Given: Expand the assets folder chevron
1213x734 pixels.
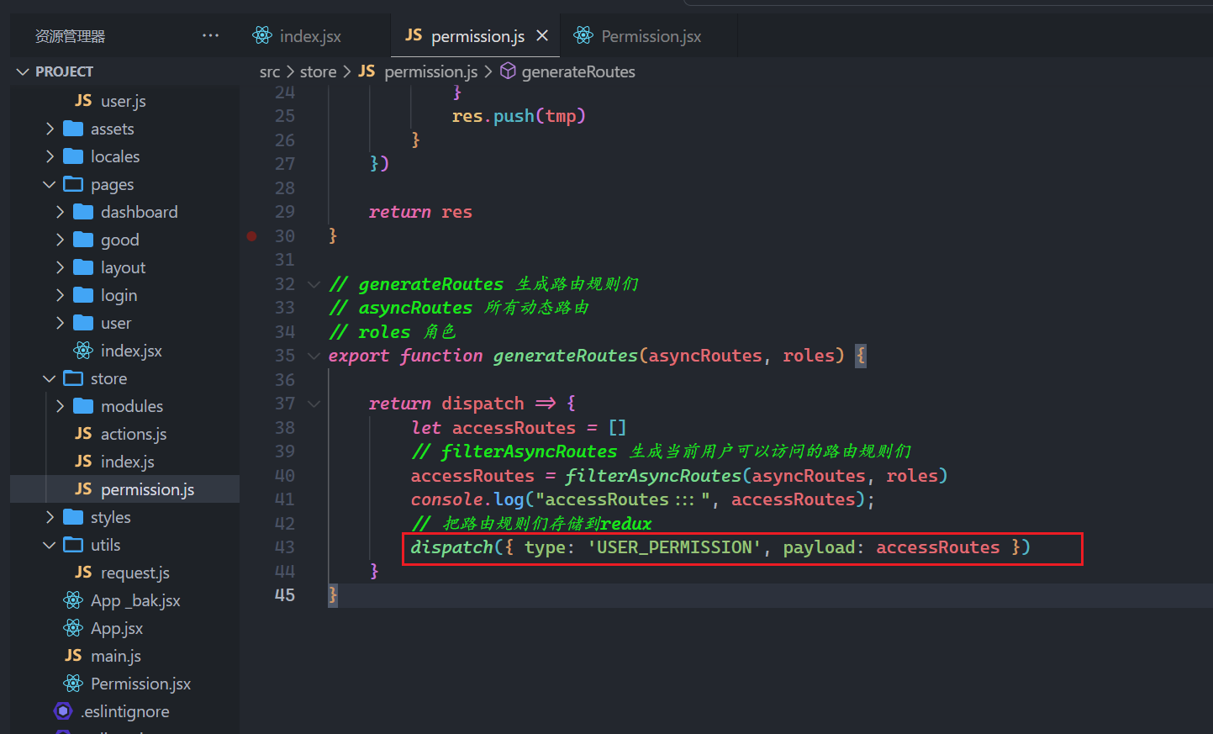Looking at the screenshot, I should (50, 129).
